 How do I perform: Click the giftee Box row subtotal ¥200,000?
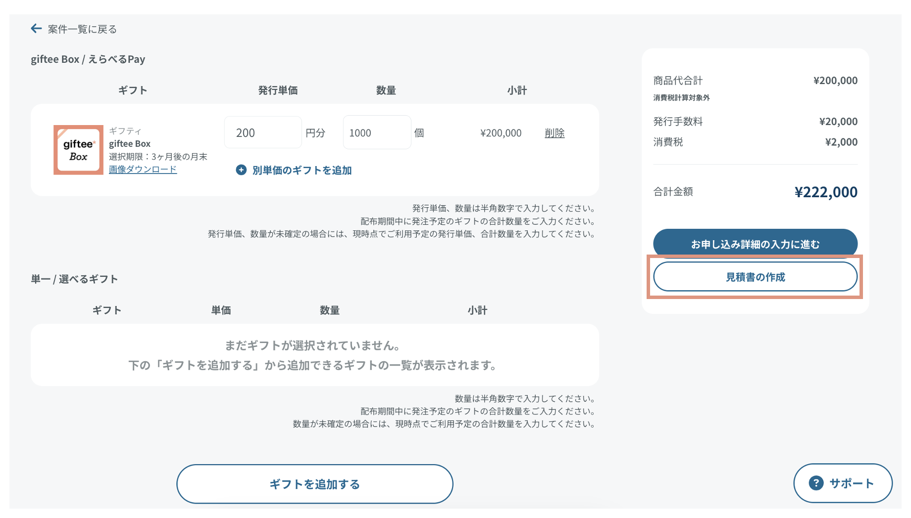click(x=501, y=133)
